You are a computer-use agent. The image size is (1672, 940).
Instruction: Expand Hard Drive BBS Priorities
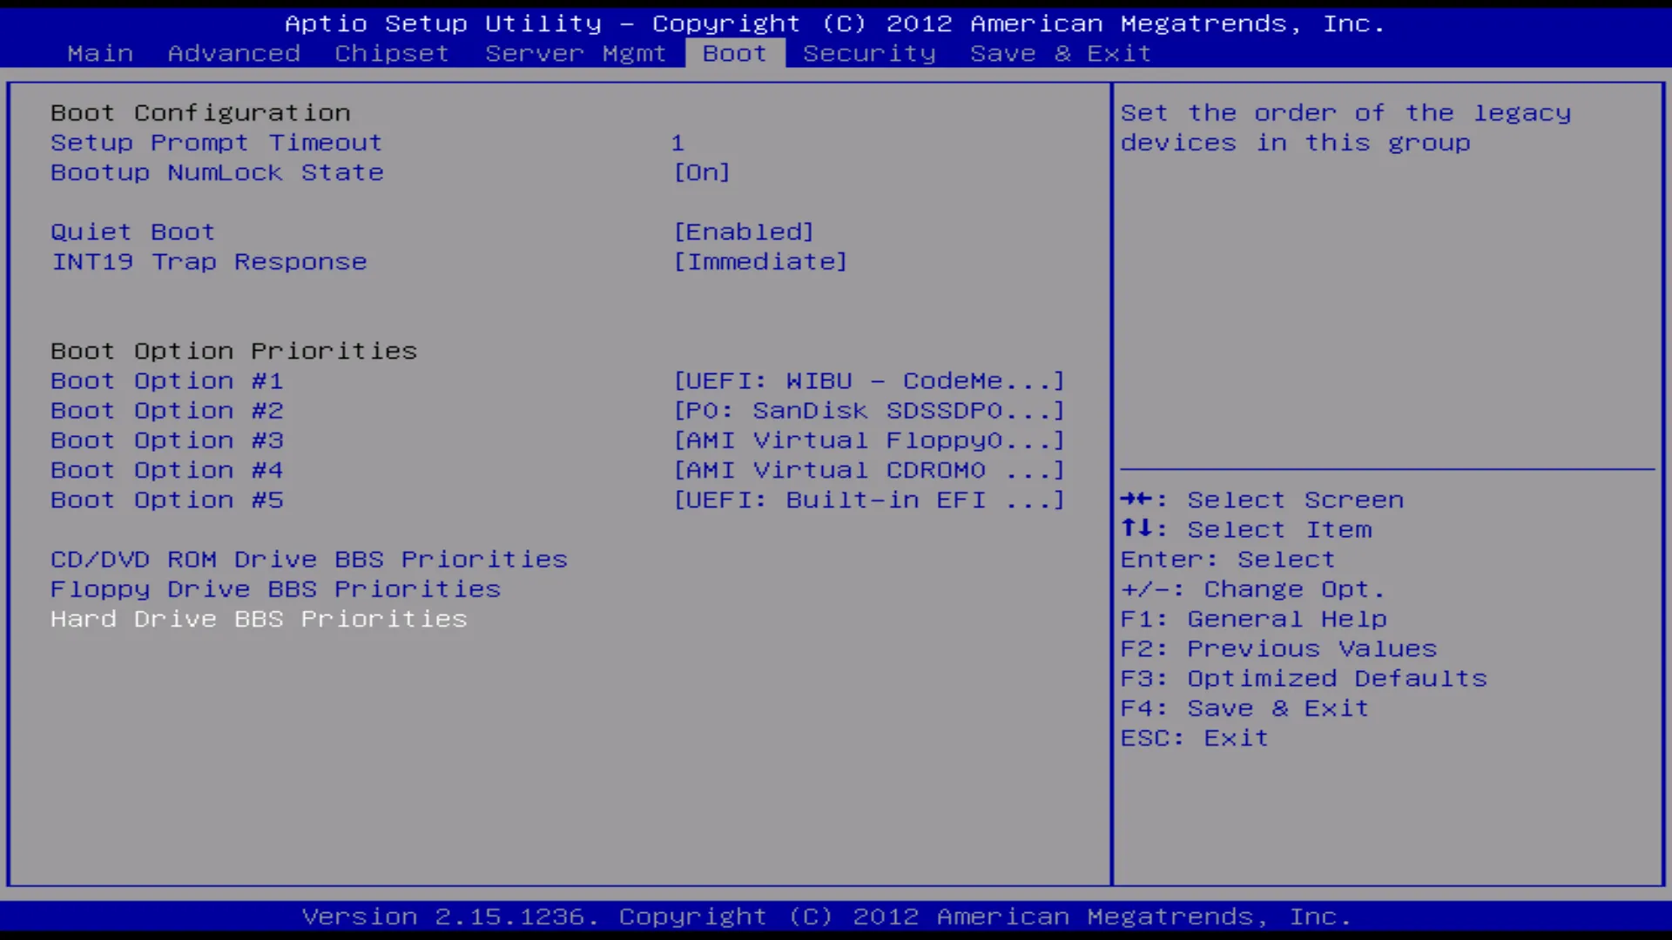pyautogui.click(x=257, y=619)
